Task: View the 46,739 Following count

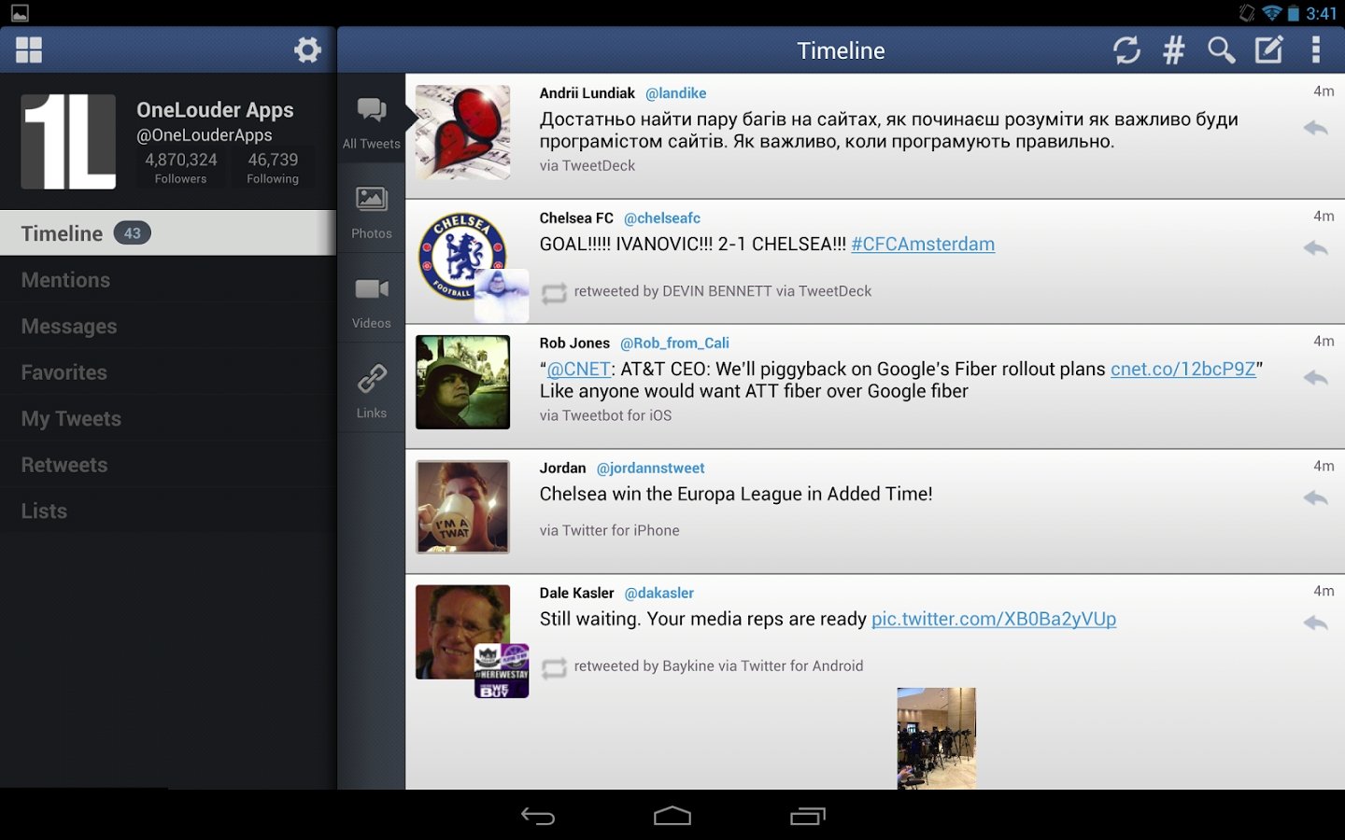Action: click(x=273, y=168)
